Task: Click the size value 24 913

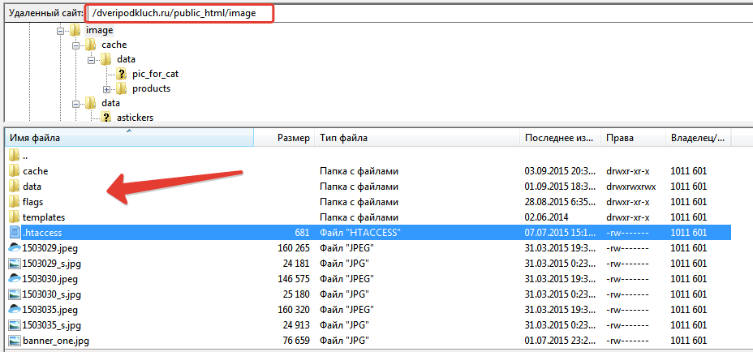Action: pos(296,324)
